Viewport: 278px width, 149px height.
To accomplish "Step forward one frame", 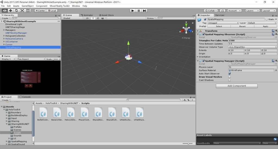I will click(144, 11).
